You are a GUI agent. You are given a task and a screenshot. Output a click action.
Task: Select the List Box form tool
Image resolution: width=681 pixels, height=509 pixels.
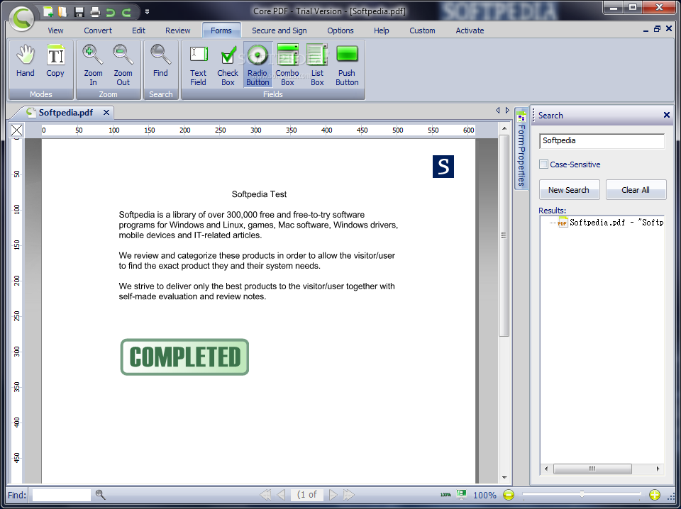coord(317,65)
